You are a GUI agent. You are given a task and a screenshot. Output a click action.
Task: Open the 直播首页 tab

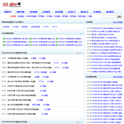tap(8, 12)
